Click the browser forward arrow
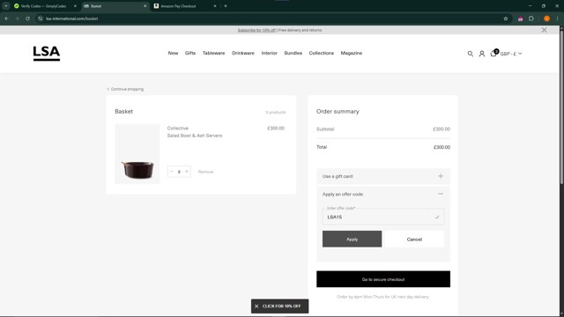 click(x=17, y=18)
